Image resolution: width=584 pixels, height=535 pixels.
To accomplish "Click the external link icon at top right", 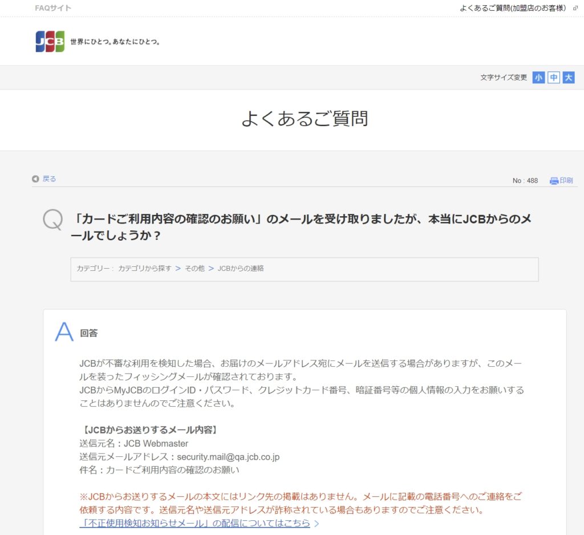I will tap(575, 9).
